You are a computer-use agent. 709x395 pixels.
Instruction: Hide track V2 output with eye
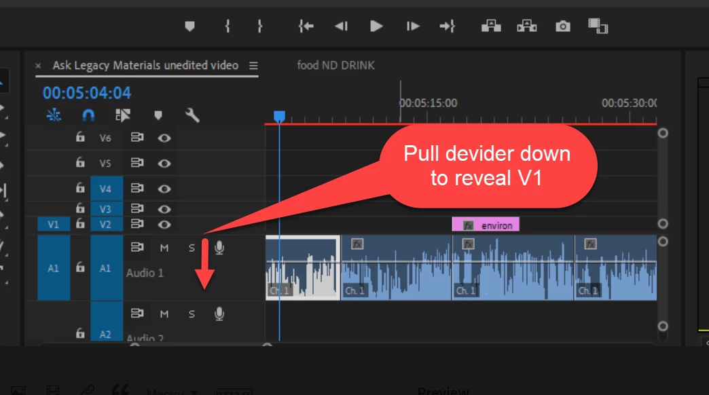pyautogui.click(x=164, y=224)
